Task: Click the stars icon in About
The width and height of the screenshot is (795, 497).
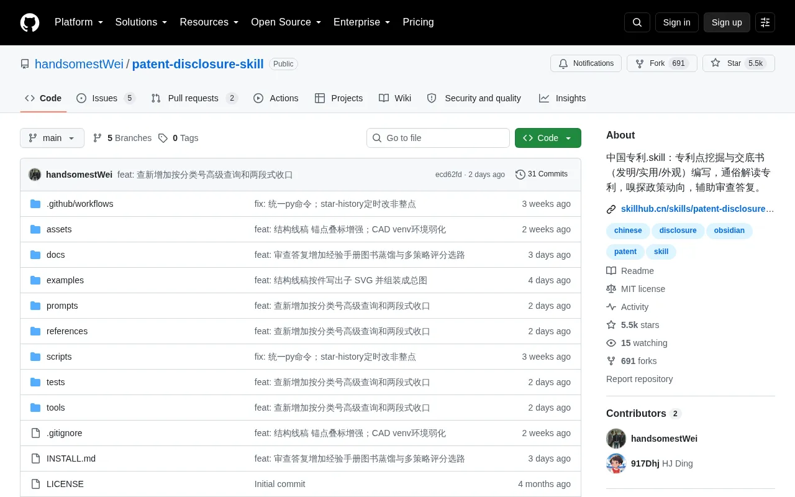Action: (x=611, y=325)
